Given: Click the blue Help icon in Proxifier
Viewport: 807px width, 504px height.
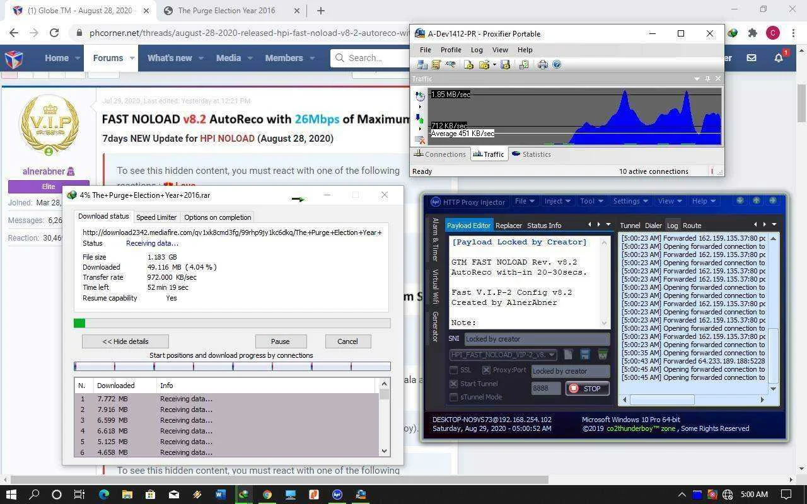Looking at the screenshot, I should 557,64.
